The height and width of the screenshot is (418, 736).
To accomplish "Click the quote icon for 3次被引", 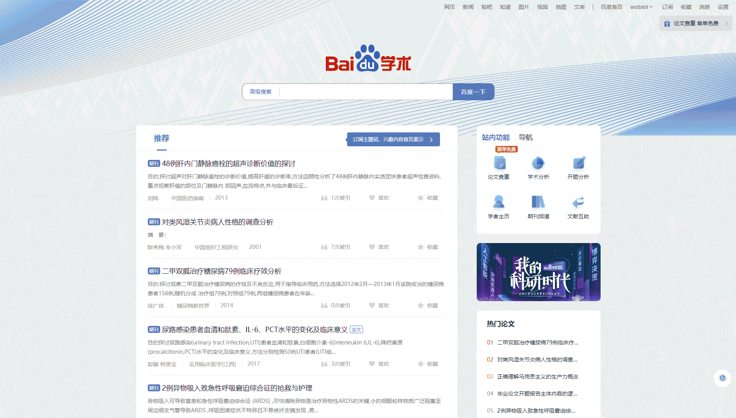I will [324, 364].
